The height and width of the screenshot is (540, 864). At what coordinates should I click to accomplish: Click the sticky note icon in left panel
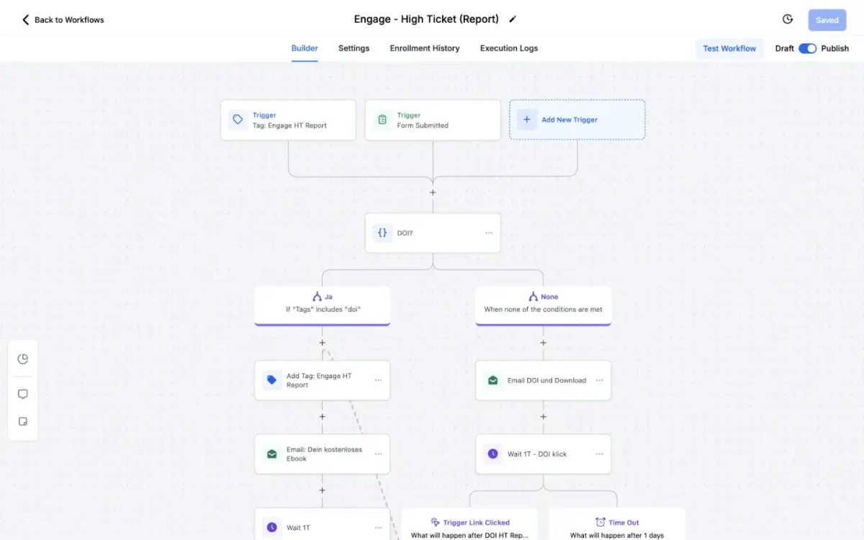23,422
